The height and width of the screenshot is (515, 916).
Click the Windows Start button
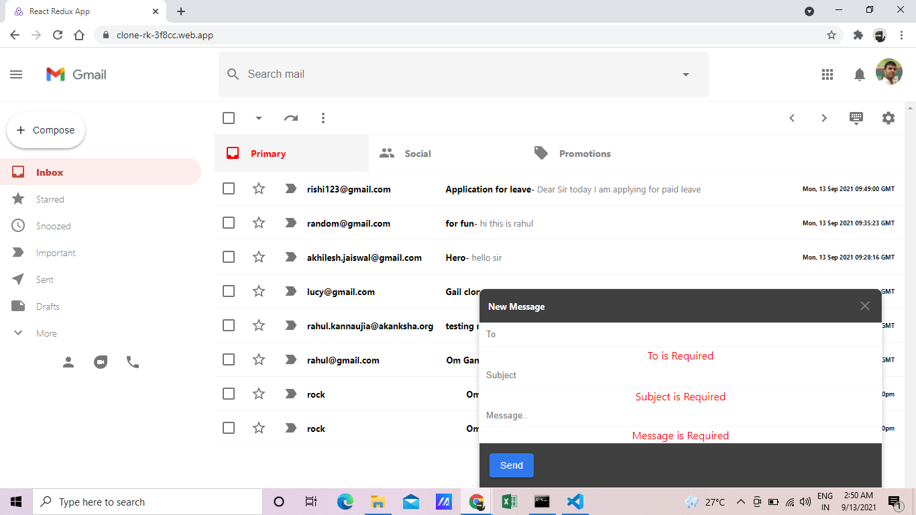coord(16,502)
